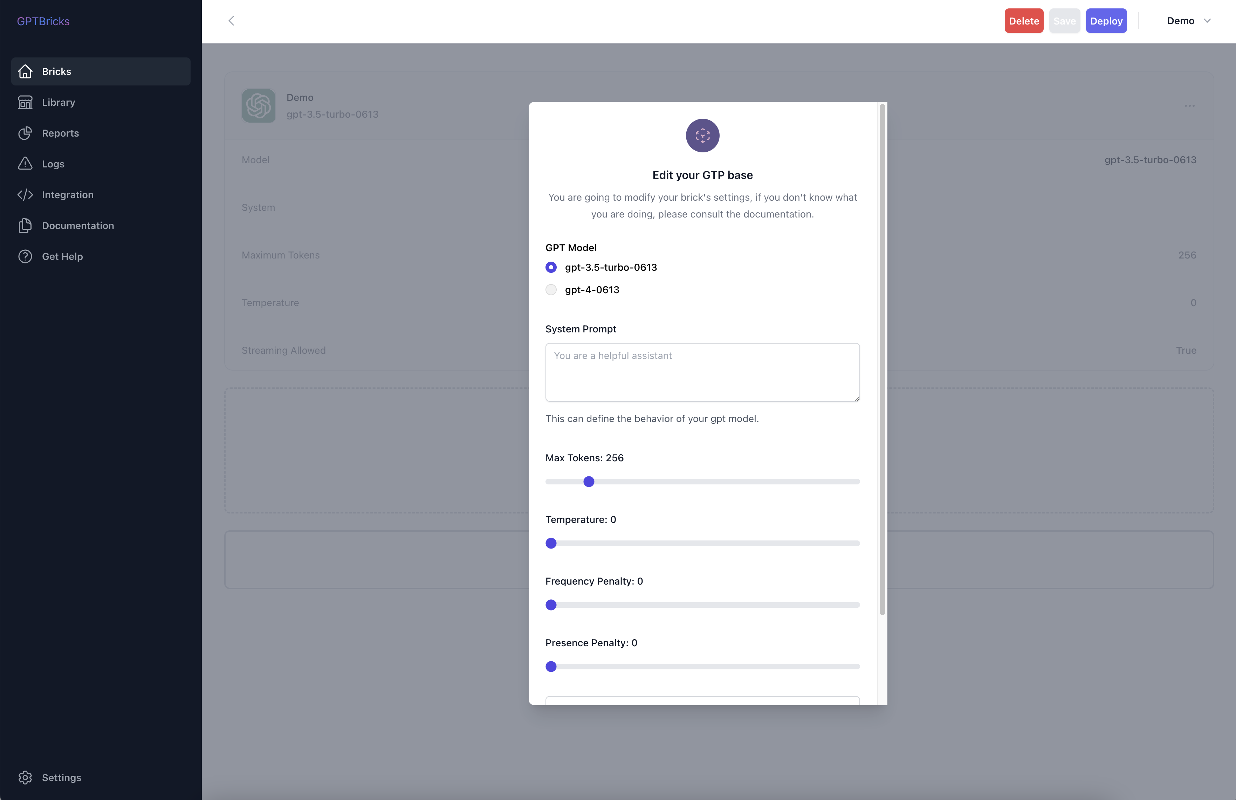Click the back arrow in top bar
This screenshot has height=800, width=1236.
tap(231, 21)
